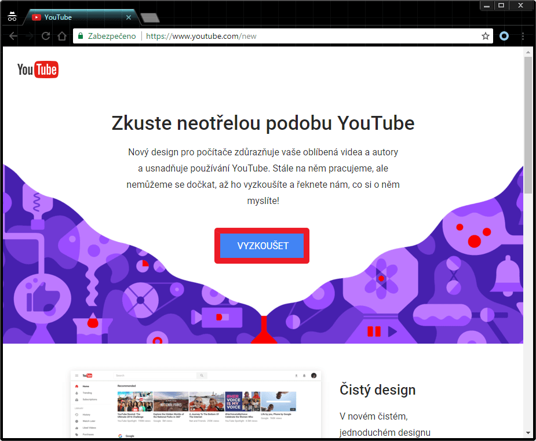
Task: Click the scrollbar down arrow
Action: click(528, 433)
